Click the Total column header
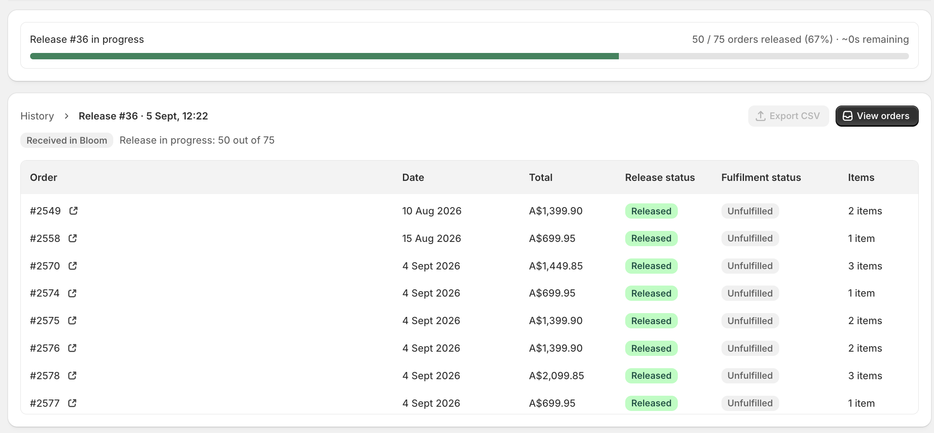The image size is (934, 433). [540, 178]
